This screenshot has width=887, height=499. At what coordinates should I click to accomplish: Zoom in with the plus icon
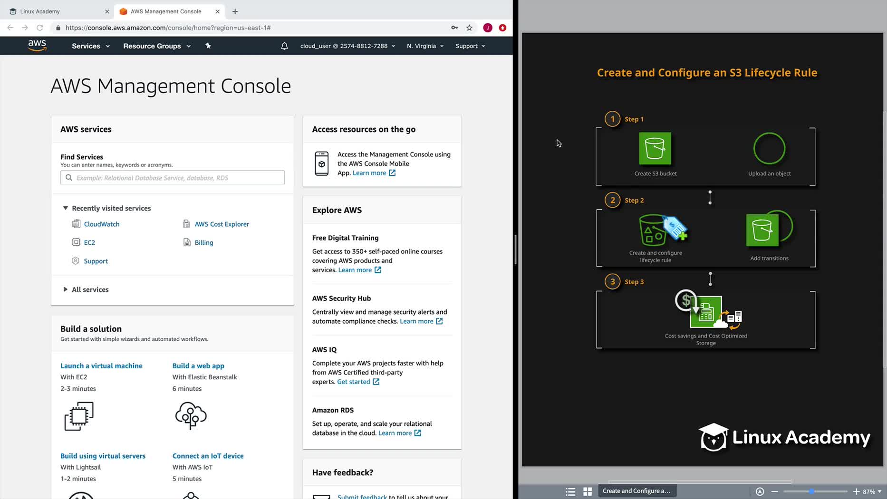(x=857, y=491)
